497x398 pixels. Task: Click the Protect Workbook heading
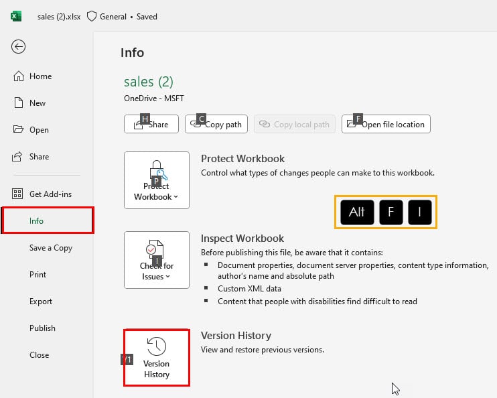pos(242,158)
